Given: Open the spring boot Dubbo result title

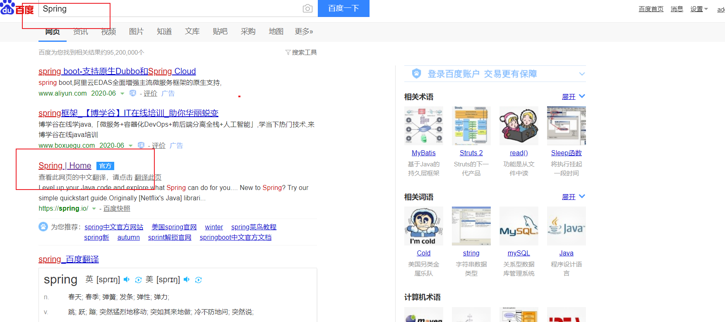Looking at the screenshot, I should click(117, 71).
